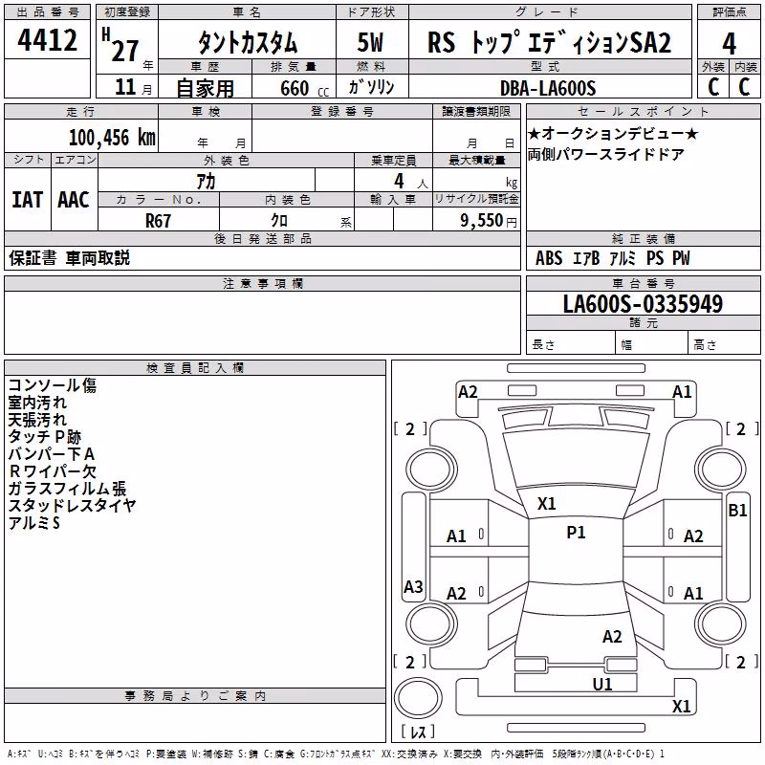The height and width of the screenshot is (765, 765).
Task: Click the B1 damage mark on the diagram
Action: [x=737, y=511]
